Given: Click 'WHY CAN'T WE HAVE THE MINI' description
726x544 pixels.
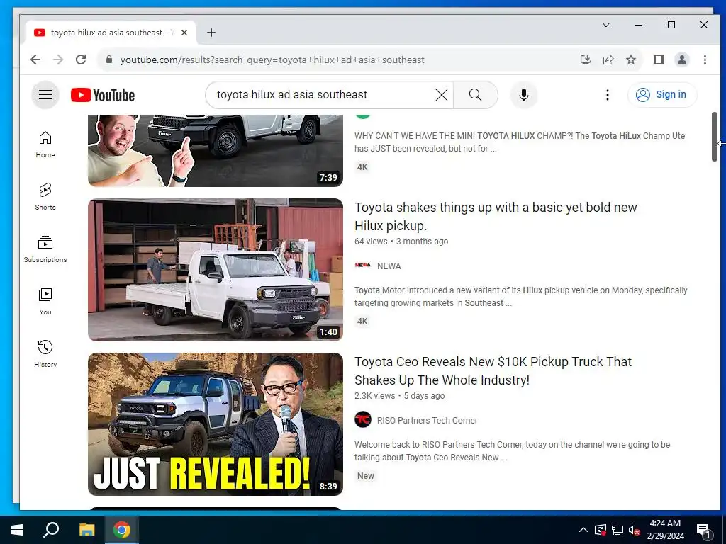Looking at the screenshot, I should 520,142.
